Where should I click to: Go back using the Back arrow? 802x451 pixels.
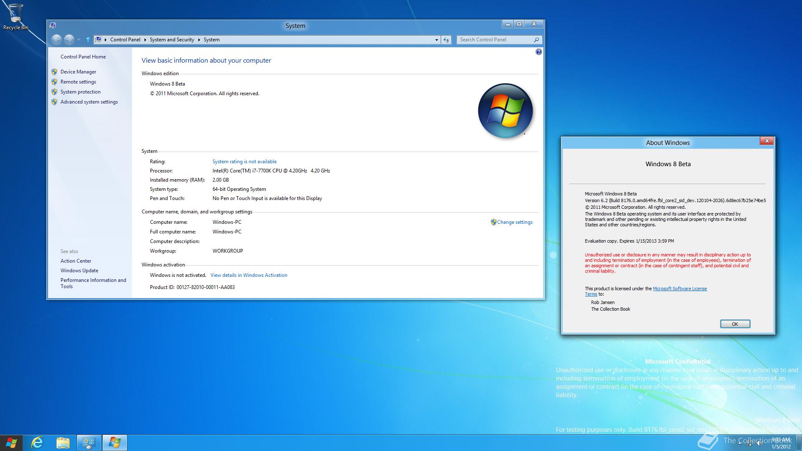pos(56,40)
